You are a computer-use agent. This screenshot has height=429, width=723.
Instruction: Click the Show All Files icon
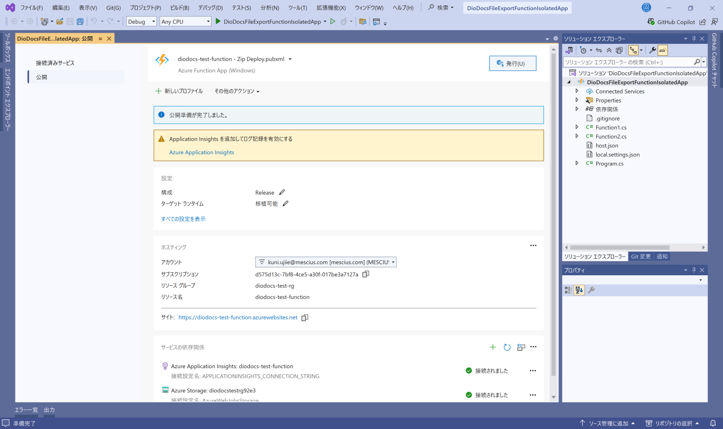pyautogui.click(x=619, y=50)
